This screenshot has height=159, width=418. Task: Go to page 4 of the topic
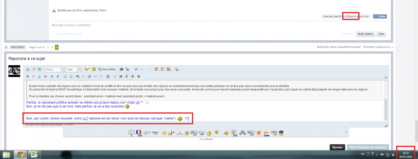pyautogui.click(x=52, y=47)
